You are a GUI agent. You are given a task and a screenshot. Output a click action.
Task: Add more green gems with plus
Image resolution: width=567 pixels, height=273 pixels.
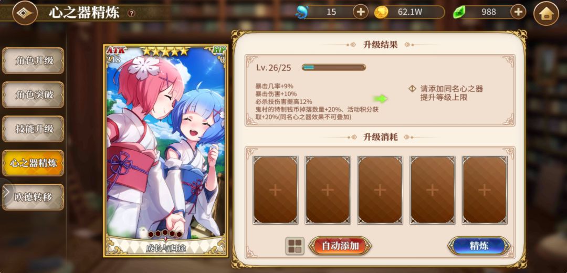click(x=518, y=12)
